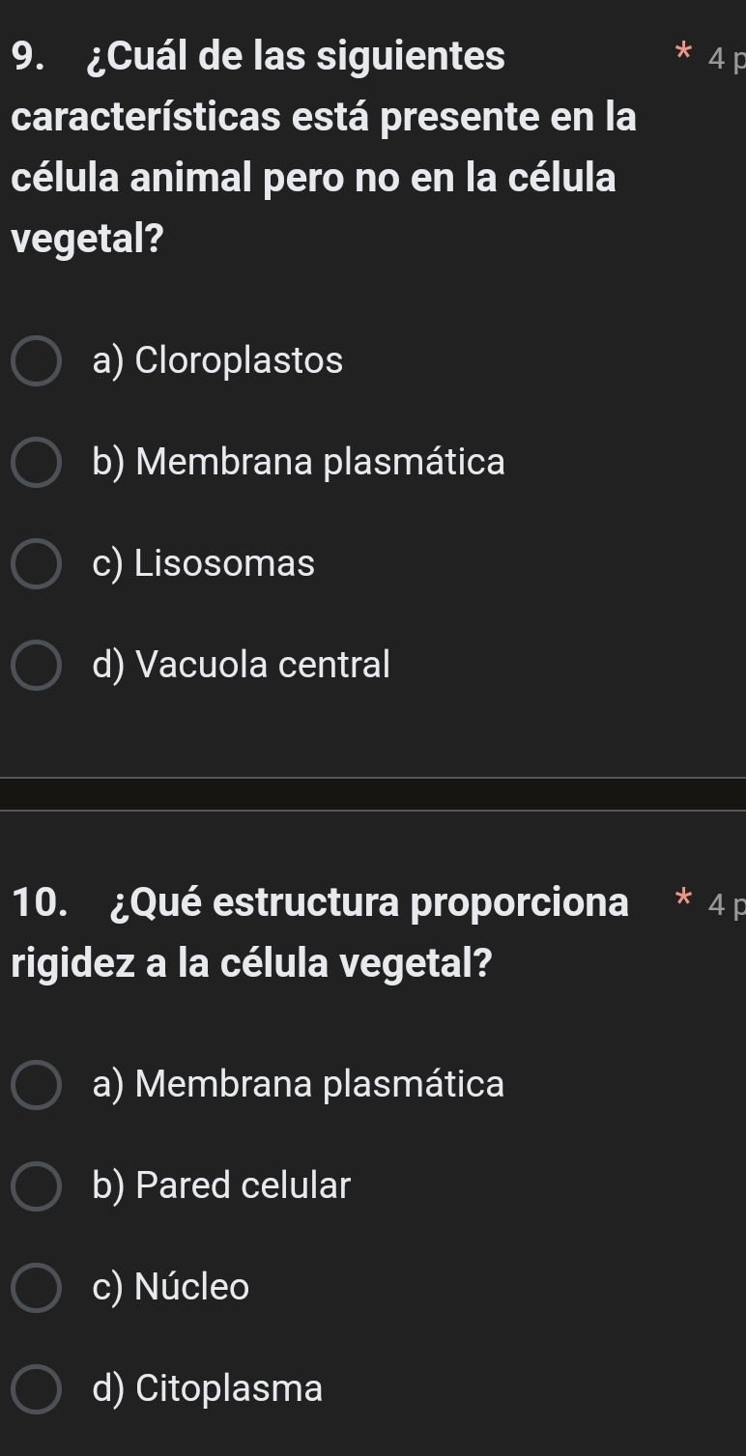The height and width of the screenshot is (1456, 746).
Task: Click the "d) Citoplasma" answer text
Action: [x=208, y=1388]
